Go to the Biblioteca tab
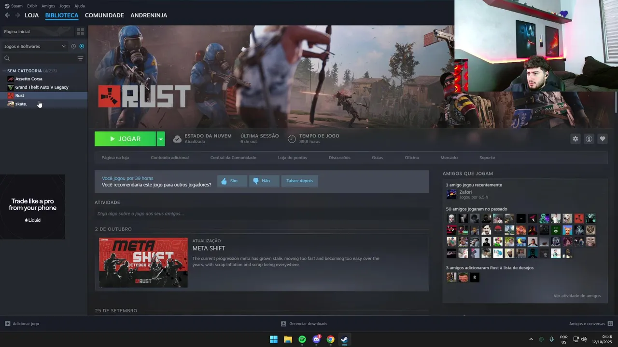The width and height of the screenshot is (618, 347). pyautogui.click(x=62, y=15)
